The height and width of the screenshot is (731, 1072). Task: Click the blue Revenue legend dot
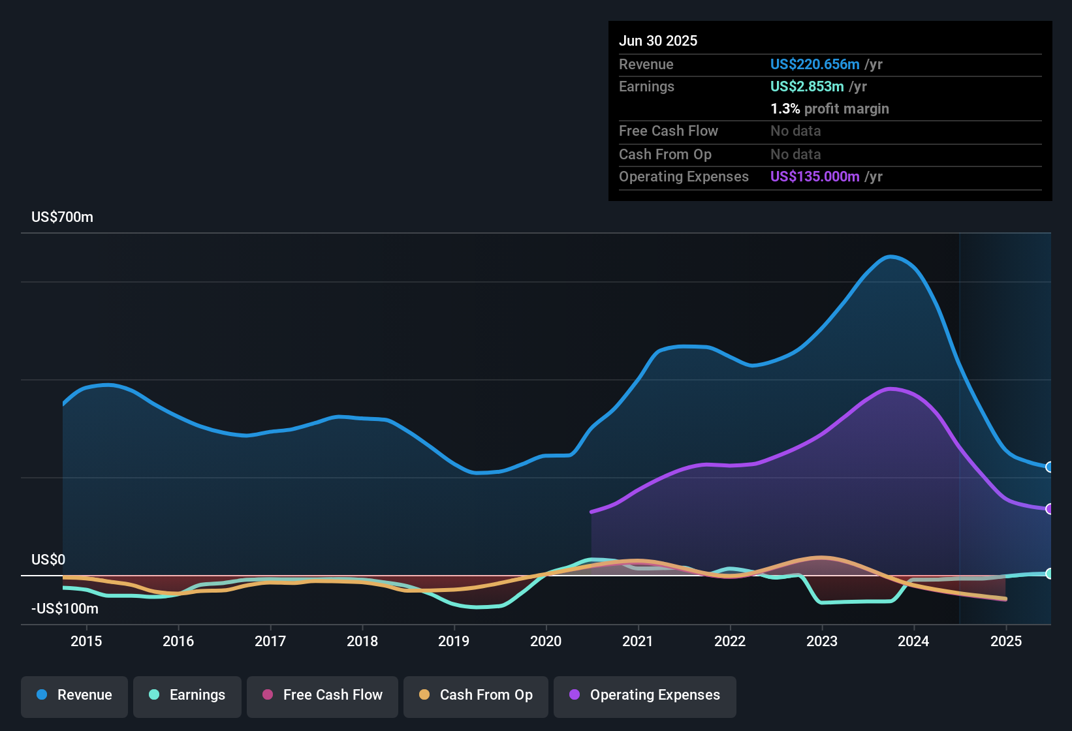(x=41, y=695)
